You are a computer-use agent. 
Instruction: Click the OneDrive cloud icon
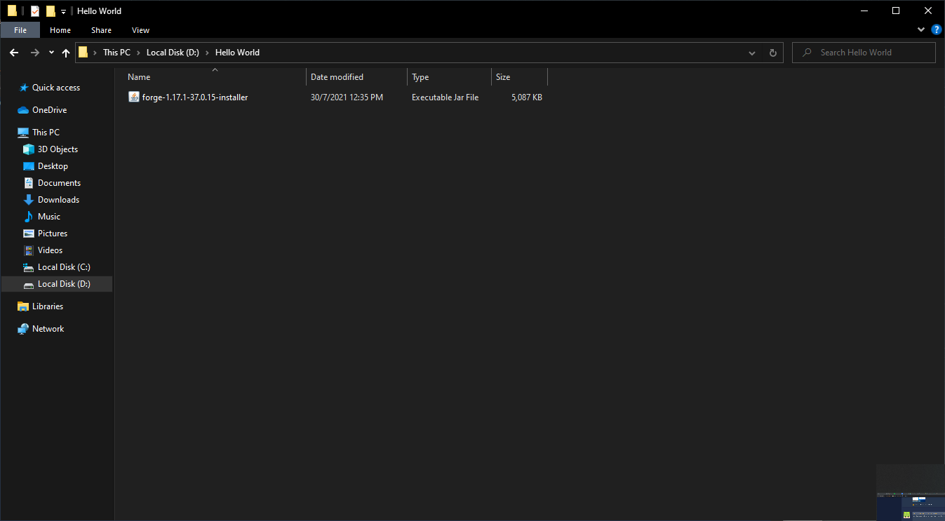(x=23, y=110)
